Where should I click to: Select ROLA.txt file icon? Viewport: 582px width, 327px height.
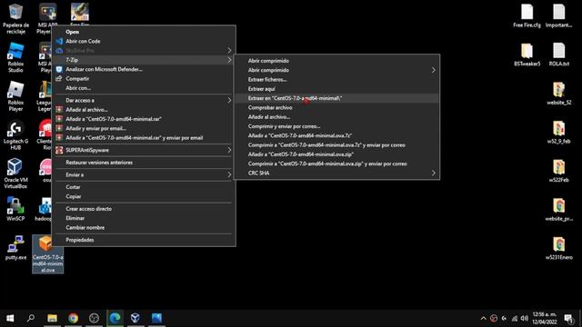[558, 54]
